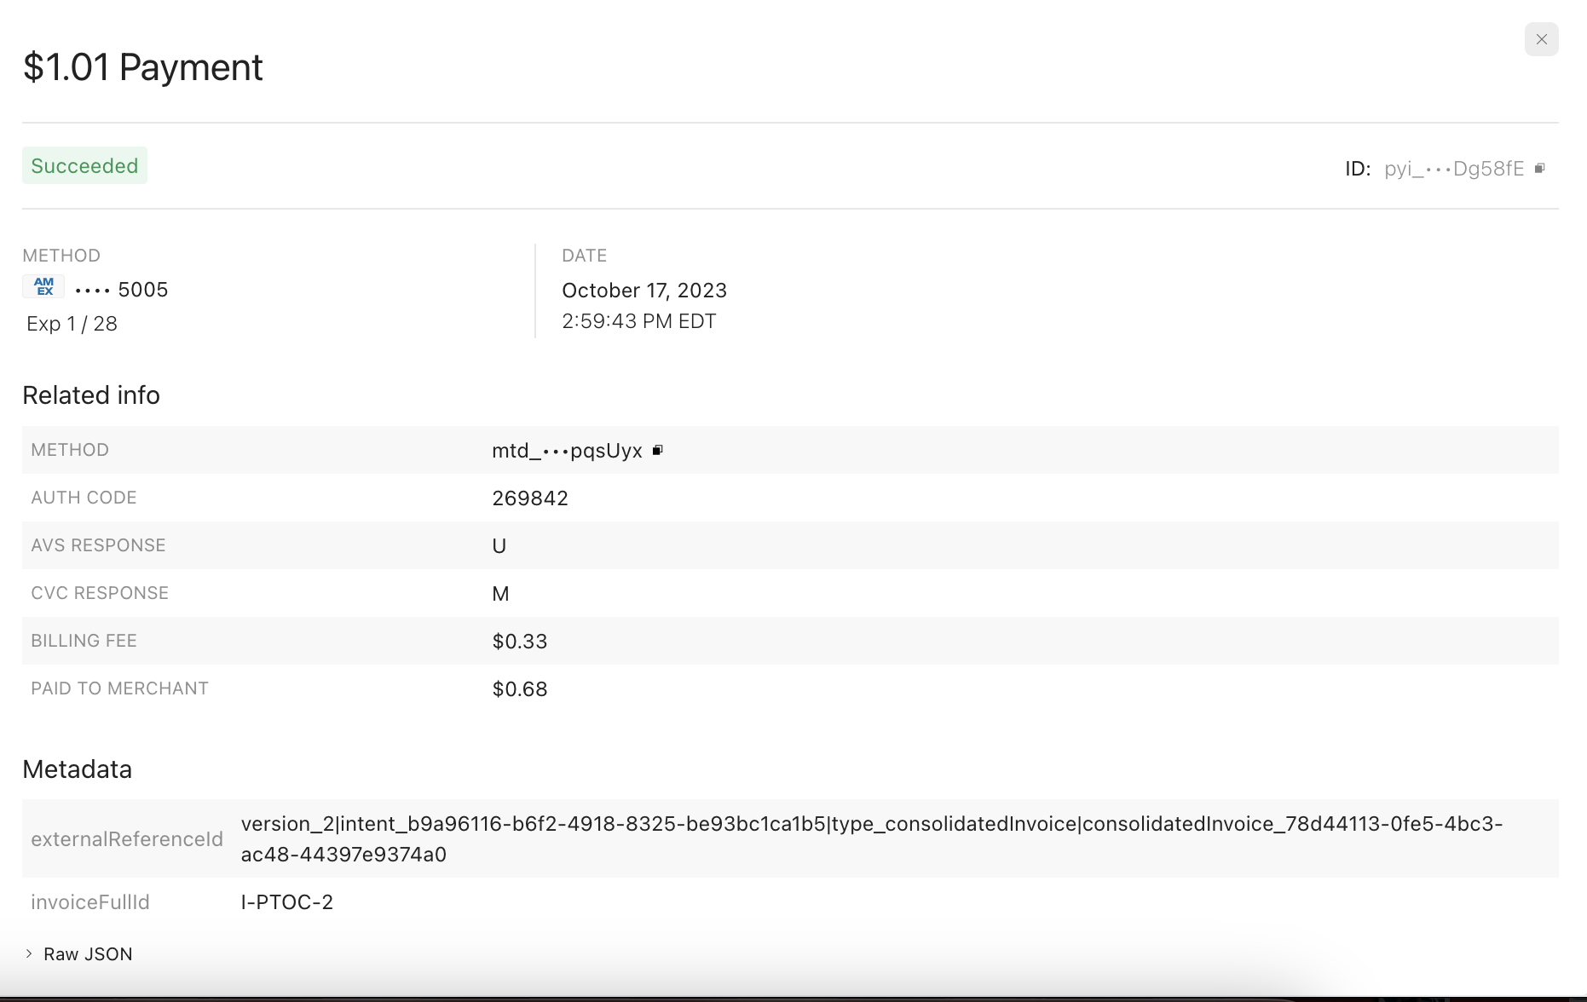Select the card icon under METHOD
The width and height of the screenshot is (1587, 1002).
coord(43,287)
